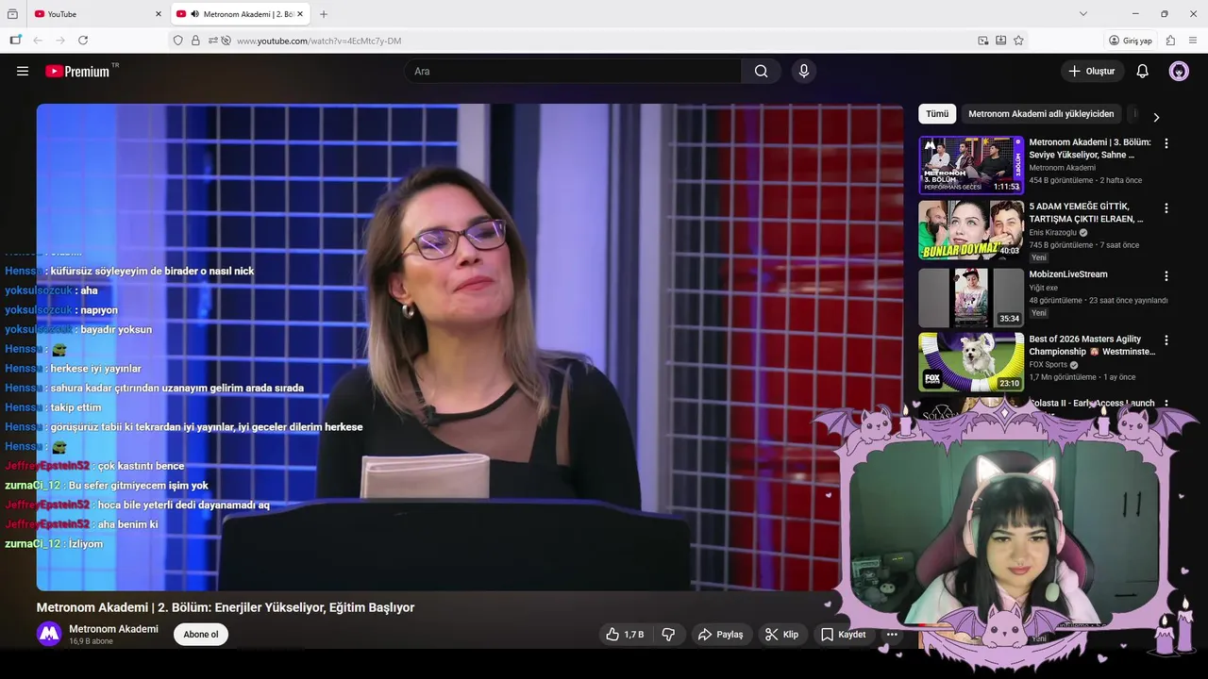Open tracking protection shield icon
The width and height of the screenshot is (1208, 679).
click(177, 41)
